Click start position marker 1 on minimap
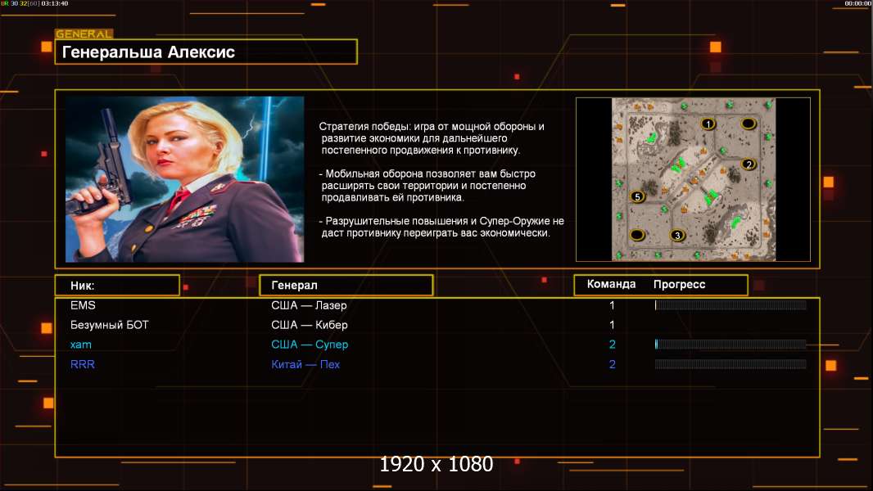This screenshot has width=873, height=491. coord(708,124)
